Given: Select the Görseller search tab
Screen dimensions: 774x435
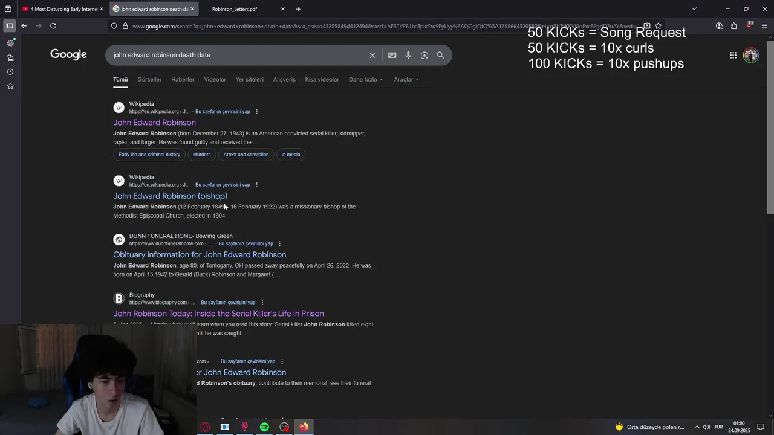Looking at the screenshot, I should (149, 80).
